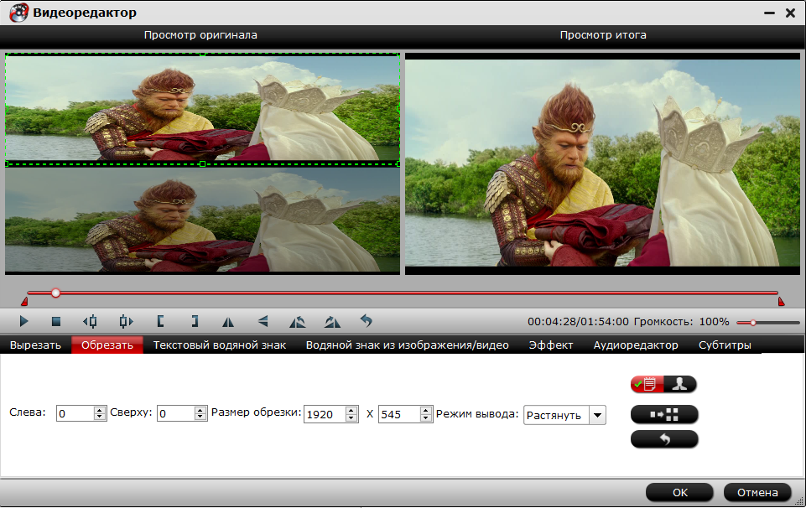Image resolution: width=806 pixels, height=508 pixels.
Task: Apply crop to all clips button
Action: pos(664,414)
